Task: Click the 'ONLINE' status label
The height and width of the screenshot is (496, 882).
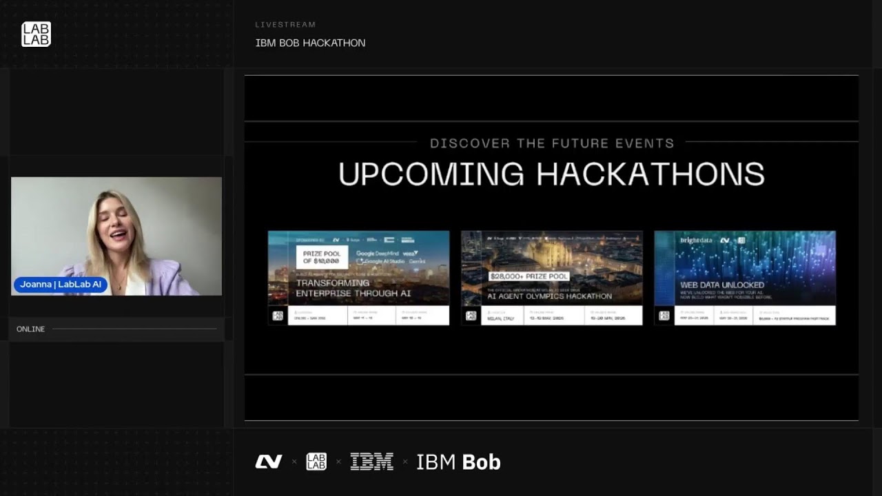Action: [30, 329]
